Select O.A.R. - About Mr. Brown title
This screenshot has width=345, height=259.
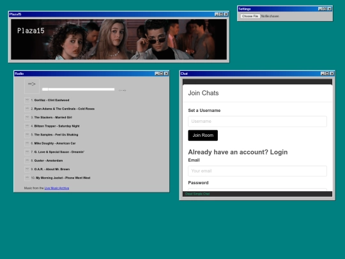52,169
